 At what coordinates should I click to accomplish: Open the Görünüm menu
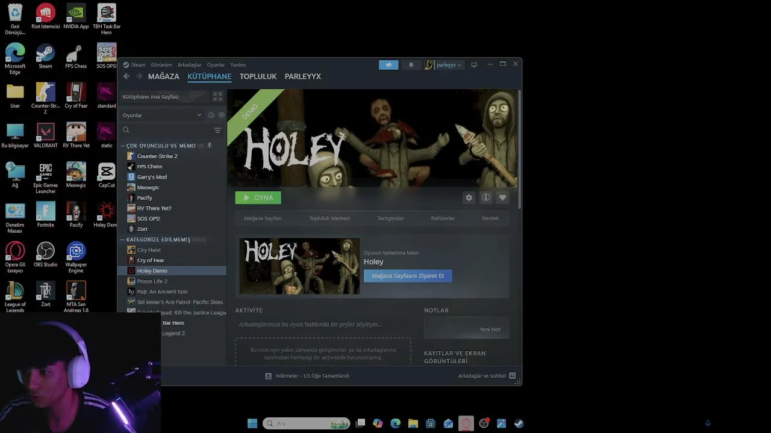tap(161, 65)
